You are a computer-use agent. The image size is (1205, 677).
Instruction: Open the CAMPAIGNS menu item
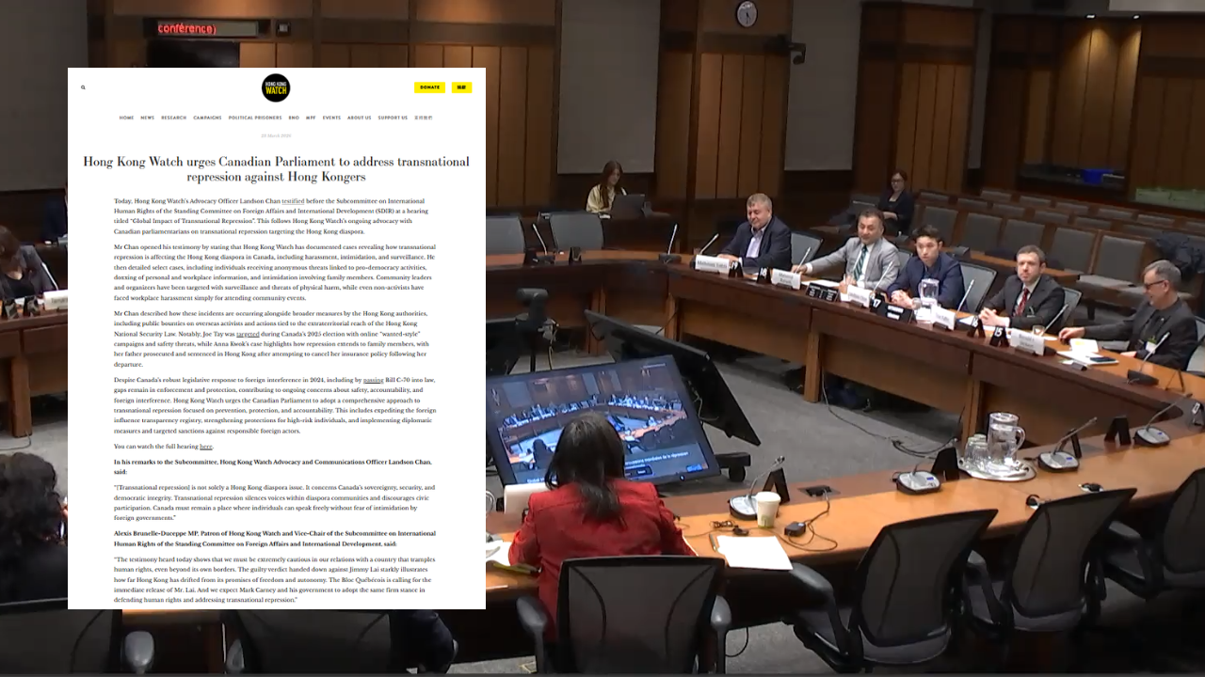tap(207, 118)
